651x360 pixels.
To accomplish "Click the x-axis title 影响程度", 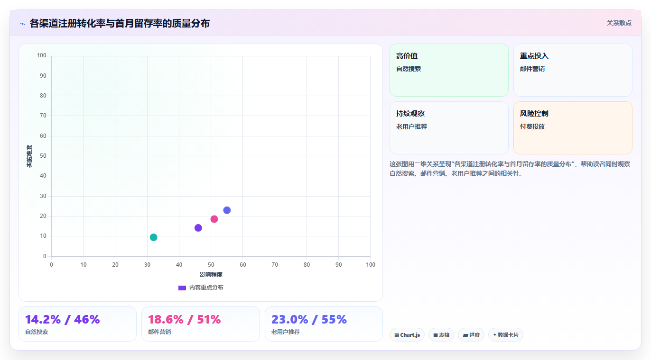I will tap(211, 275).
